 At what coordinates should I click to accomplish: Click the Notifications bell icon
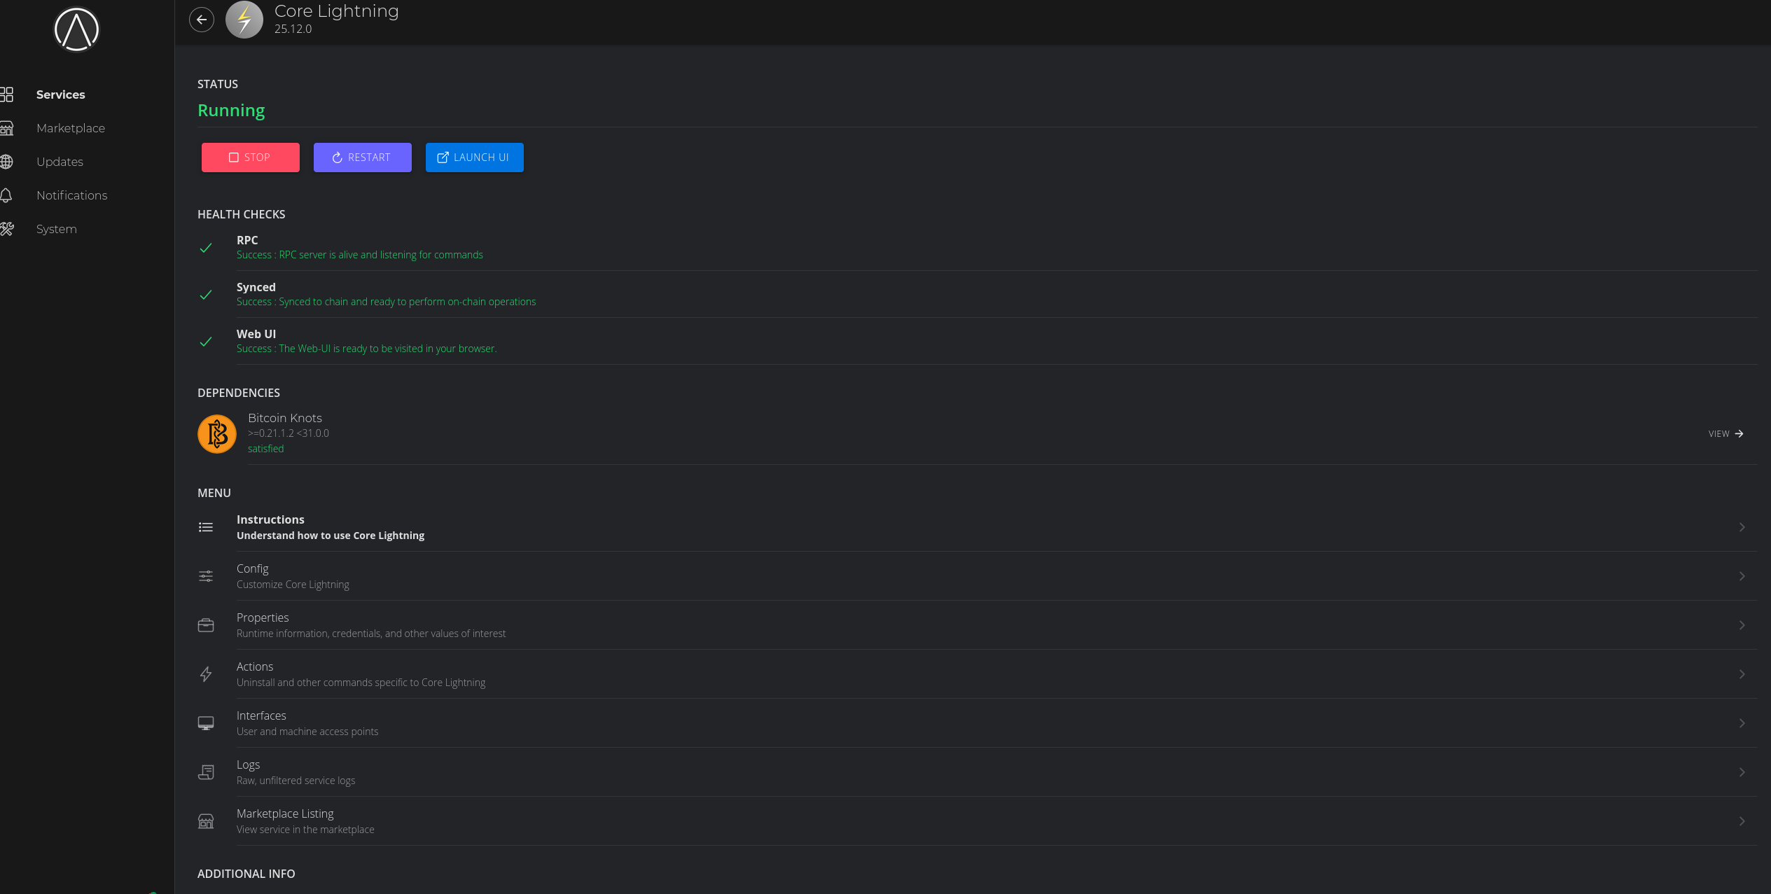click(7, 195)
